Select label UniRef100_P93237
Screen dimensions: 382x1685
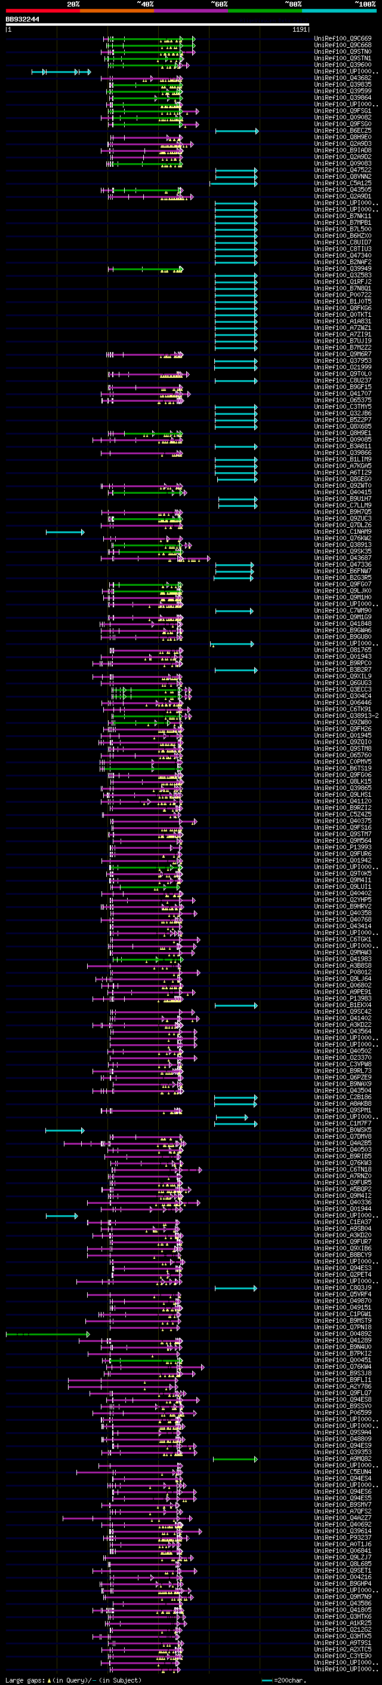coord(343,1537)
